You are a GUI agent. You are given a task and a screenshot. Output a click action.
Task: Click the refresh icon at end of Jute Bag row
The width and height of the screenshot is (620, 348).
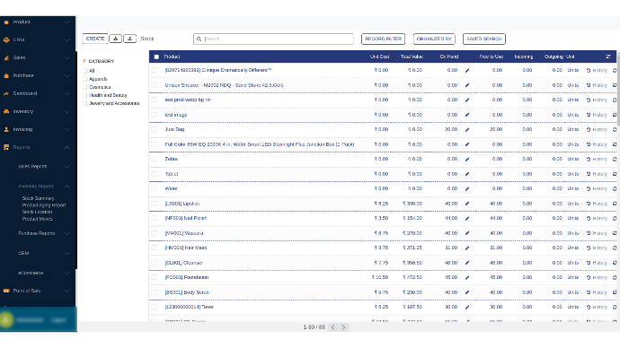(x=615, y=130)
